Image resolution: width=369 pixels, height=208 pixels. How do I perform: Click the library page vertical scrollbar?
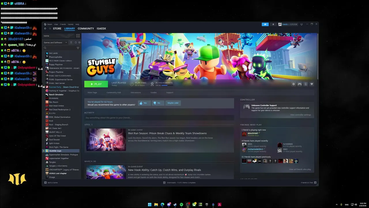[x=318, y=56]
